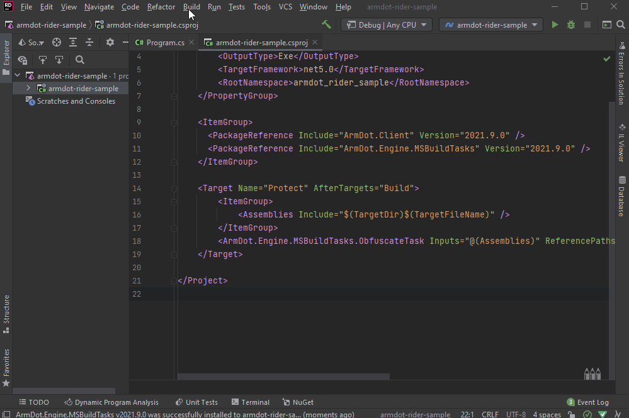Expand the armdot-rider-sample project node
This screenshot has height=418, width=629.
pos(28,89)
